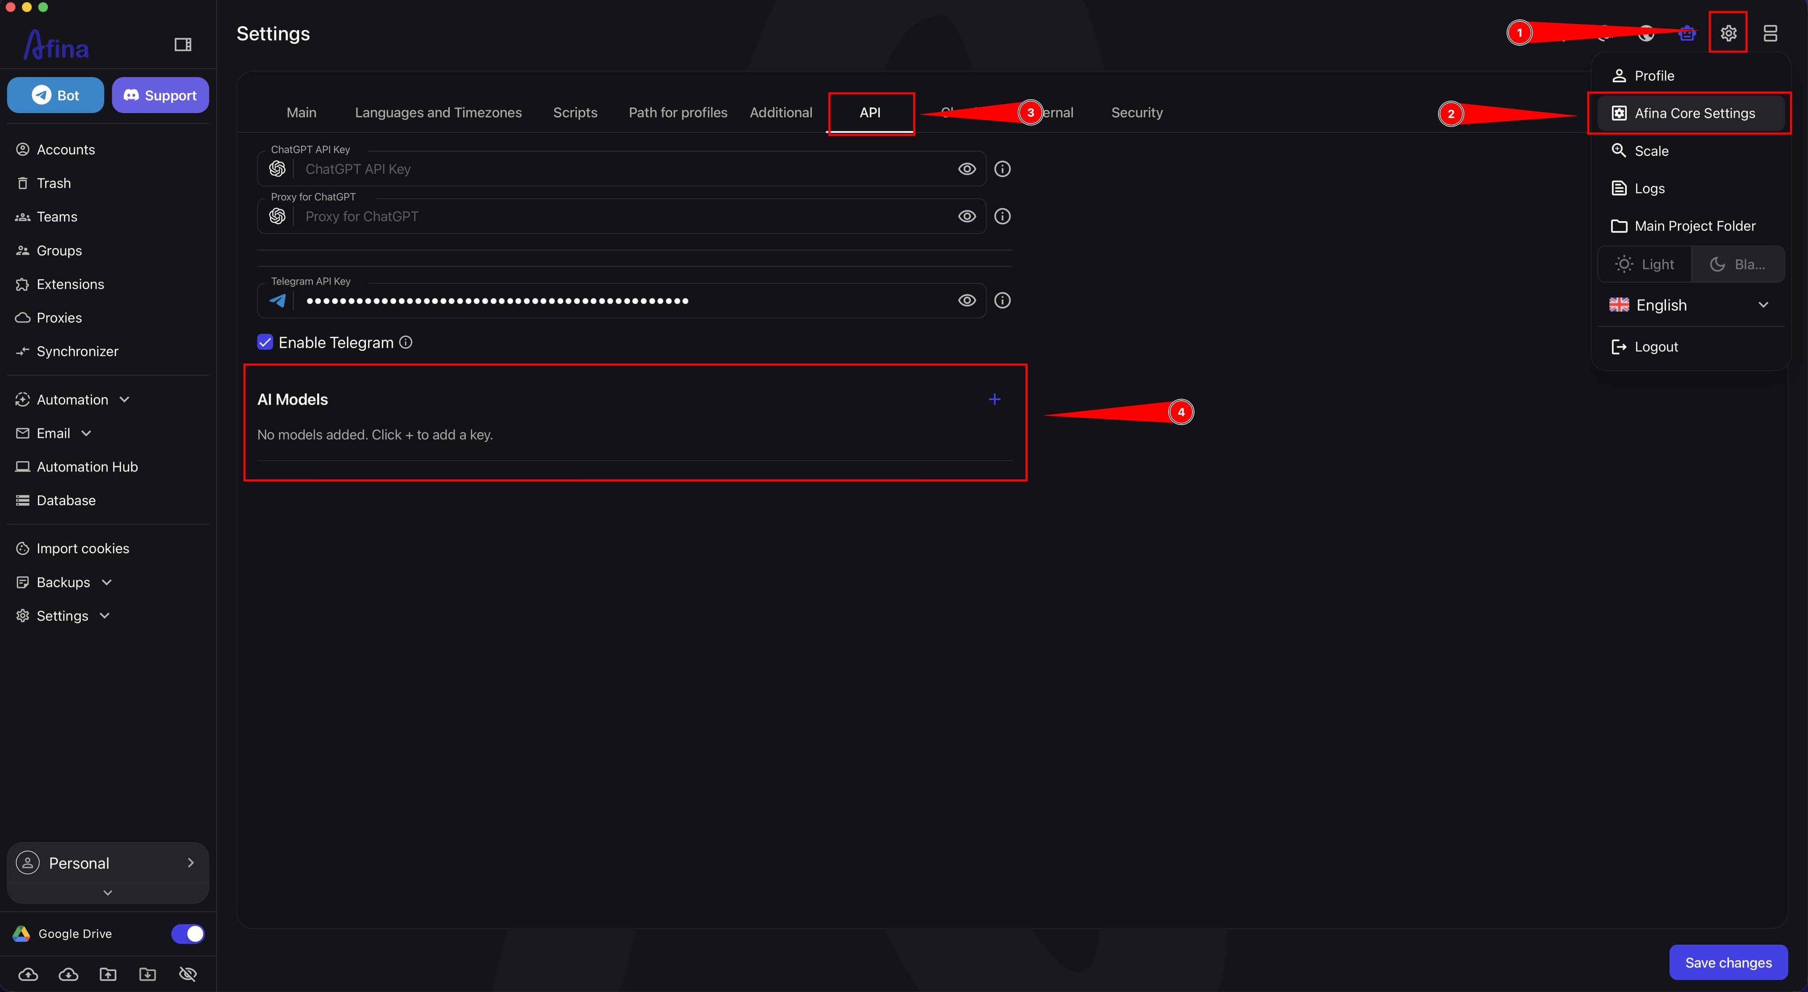Download from cloud icon in sidebar footer
Screen dimensions: 1808x992
(68, 974)
